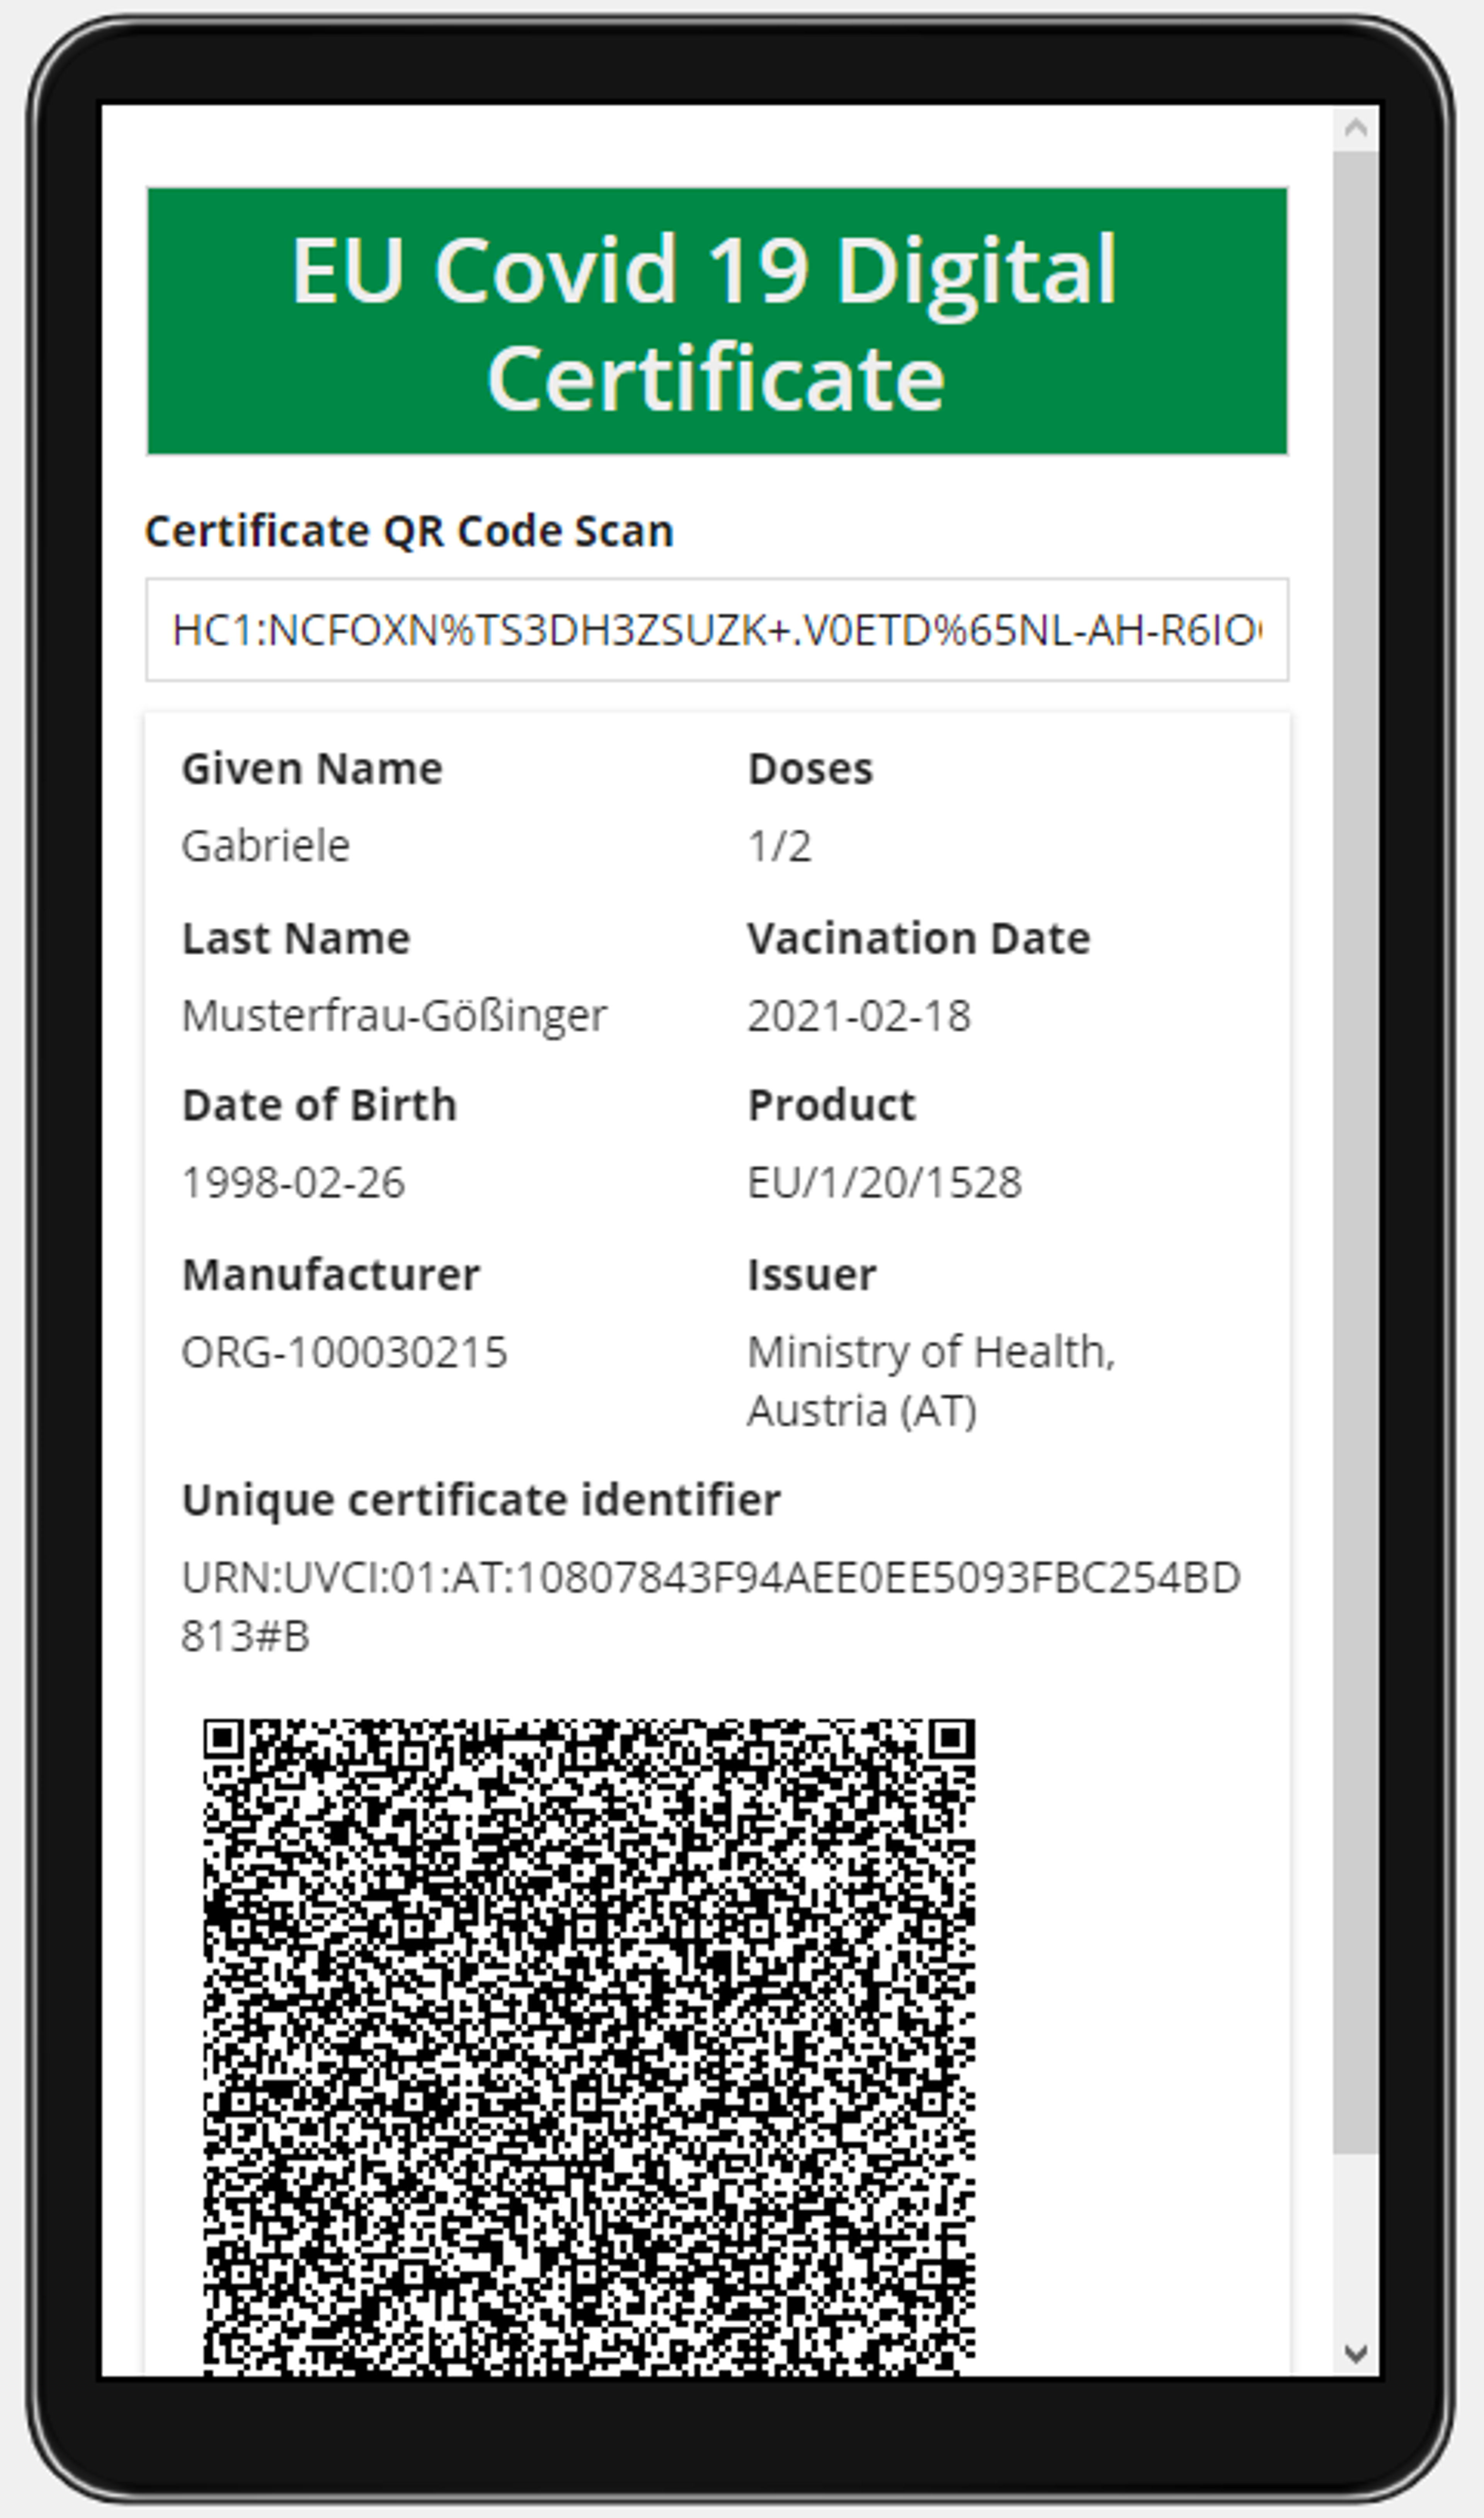The width and height of the screenshot is (1484, 2518).
Task: Click the EU Covid 19 Digital Certificate header
Action: tap(717, 321)
